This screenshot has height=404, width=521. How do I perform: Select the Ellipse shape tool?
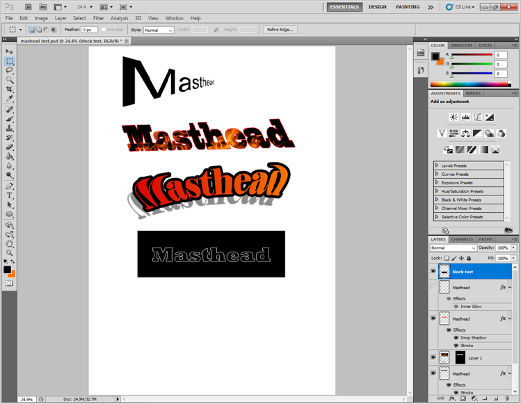pos(9,214)
